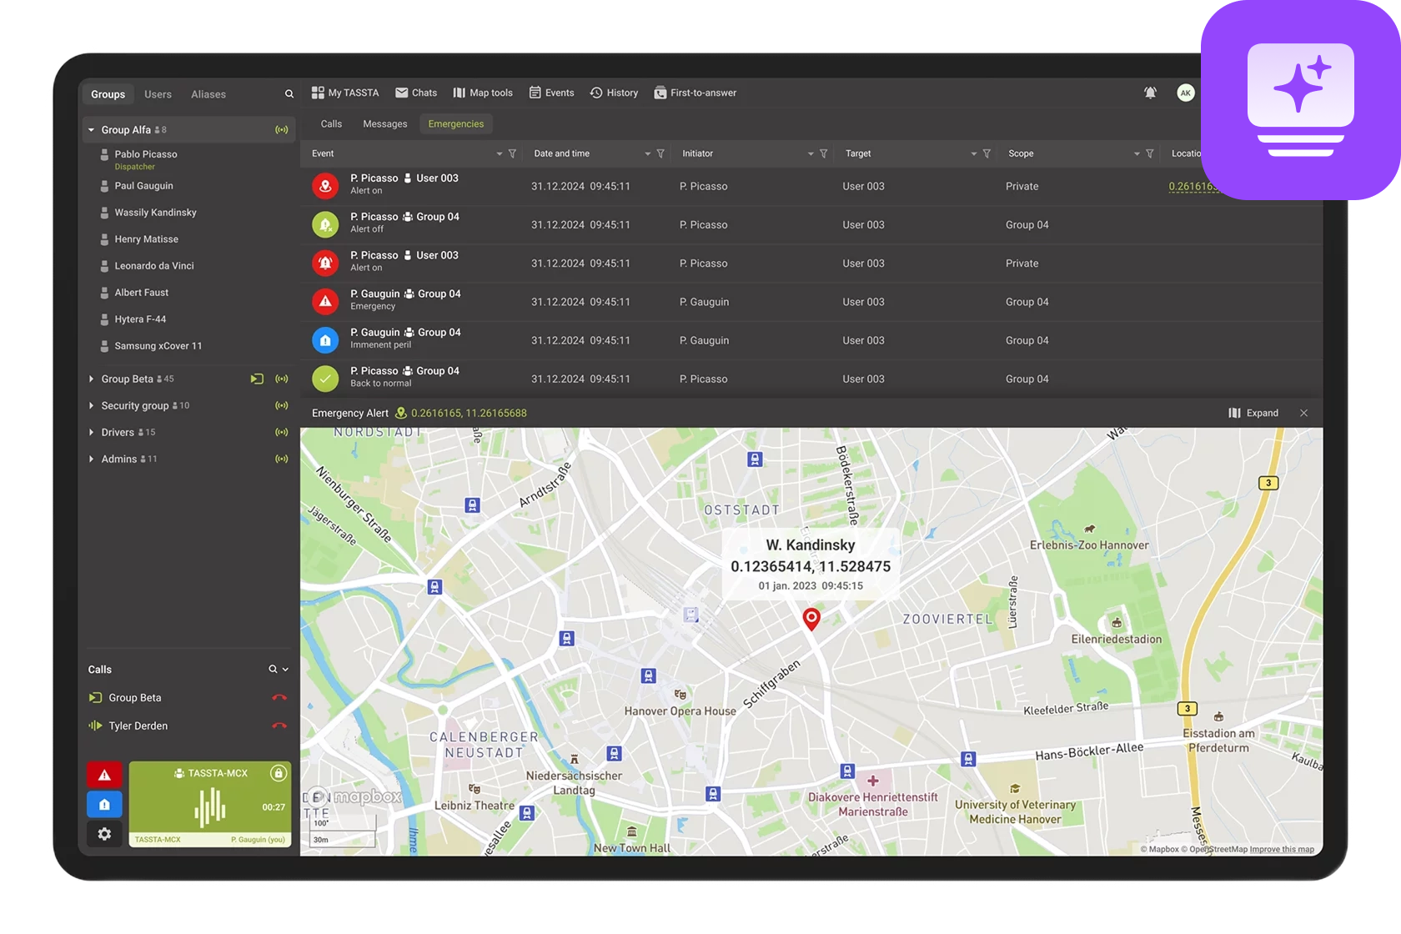The image size is (1401, 934).
Task: Trigger the red emergency alert button
Action: 104,776
